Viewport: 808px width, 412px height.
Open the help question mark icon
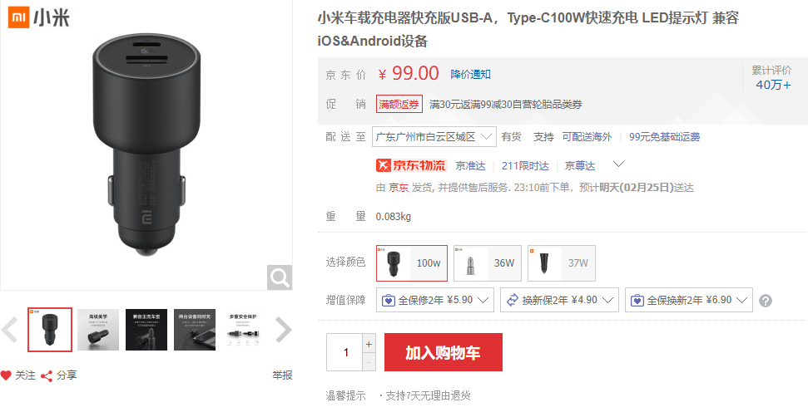point(766,301)
